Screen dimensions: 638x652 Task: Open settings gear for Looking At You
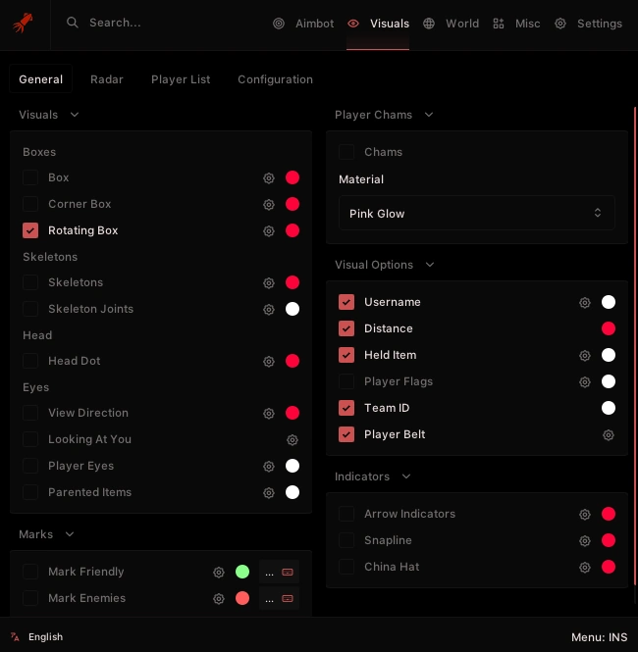coord(292,439)
